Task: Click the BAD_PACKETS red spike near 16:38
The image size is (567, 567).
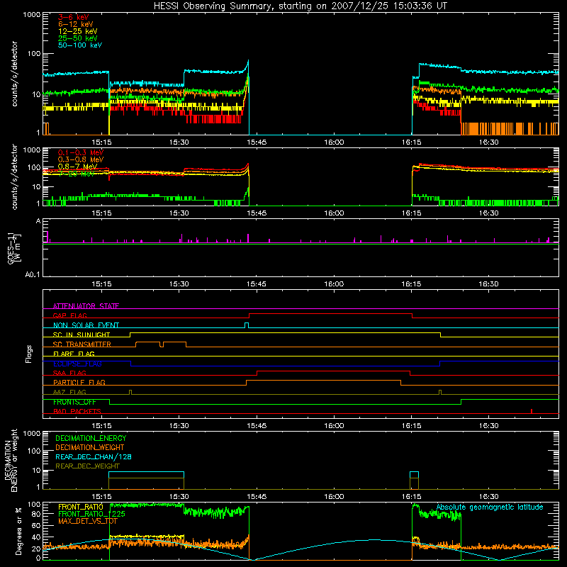Action: pyautogui.click(x=531, y=411)
